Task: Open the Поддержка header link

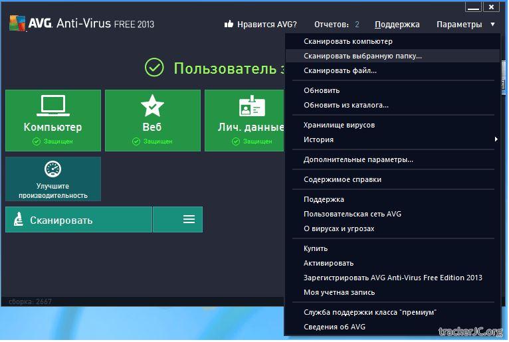Action: (x=397, y=24)
